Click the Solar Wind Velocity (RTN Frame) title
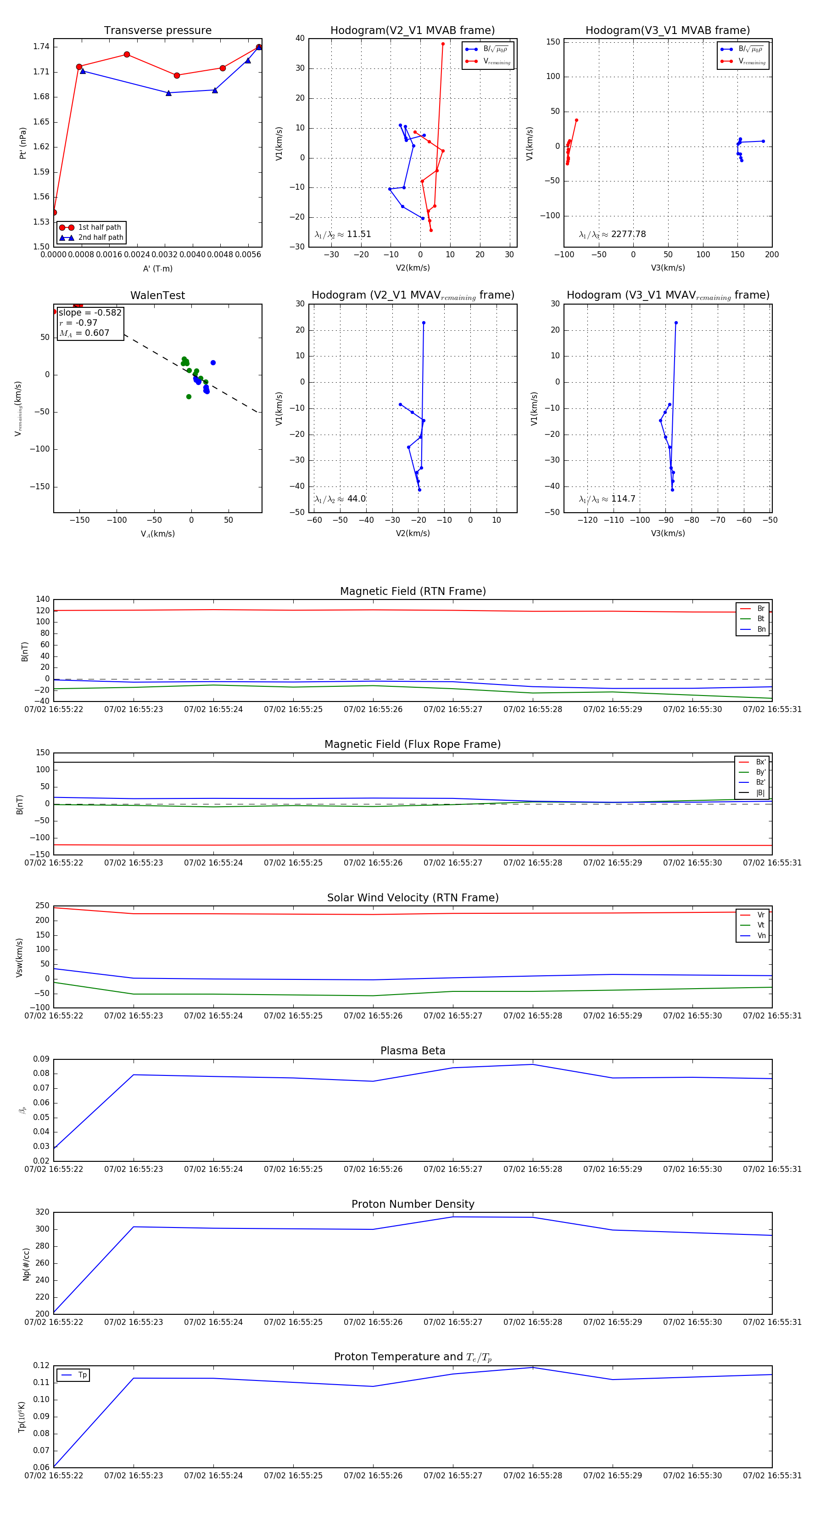 pyautogui.click(x=413, y=898)
